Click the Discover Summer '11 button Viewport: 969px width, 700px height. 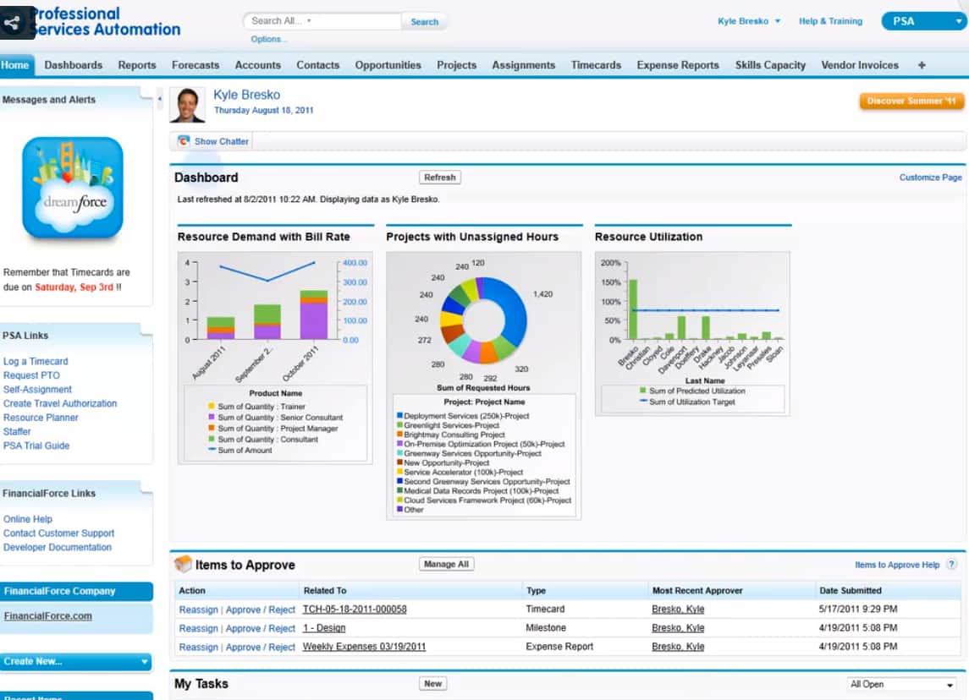pos(911,101)
